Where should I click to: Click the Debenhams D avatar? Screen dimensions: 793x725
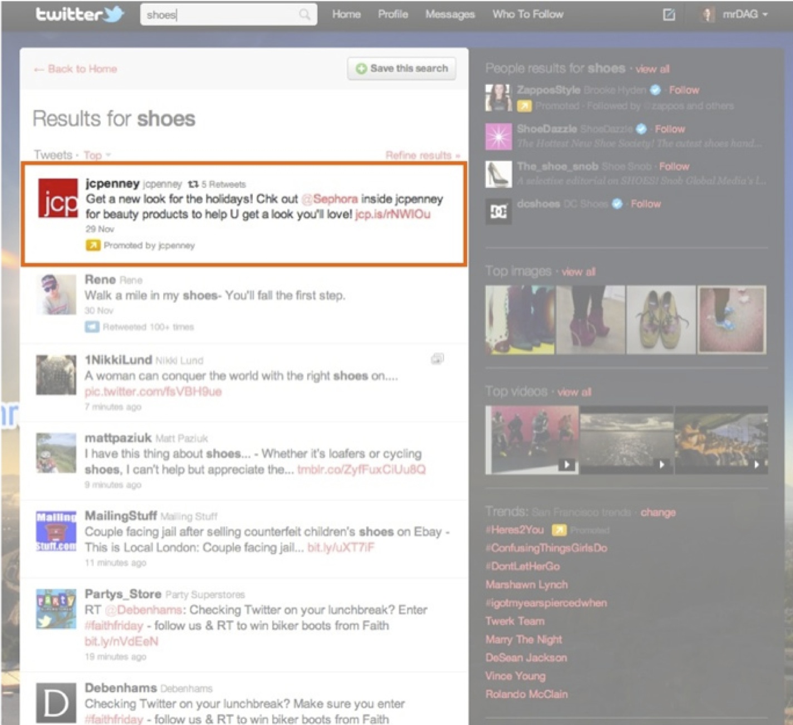(x=56, y=702)
